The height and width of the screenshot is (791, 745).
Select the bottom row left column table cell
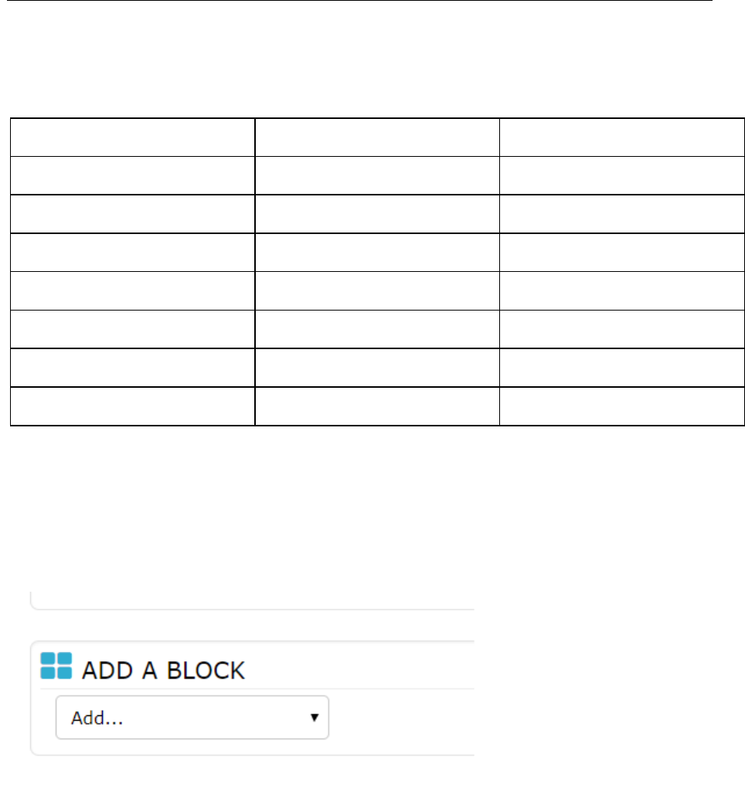[132, 406]
